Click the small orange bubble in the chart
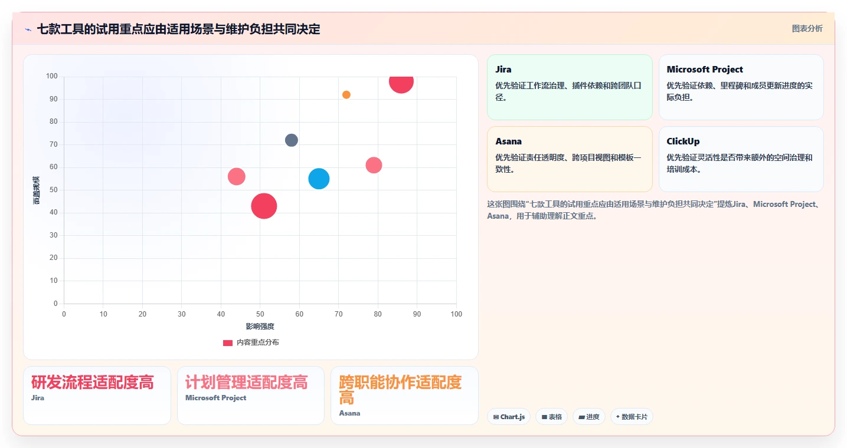 pos(346,95)
